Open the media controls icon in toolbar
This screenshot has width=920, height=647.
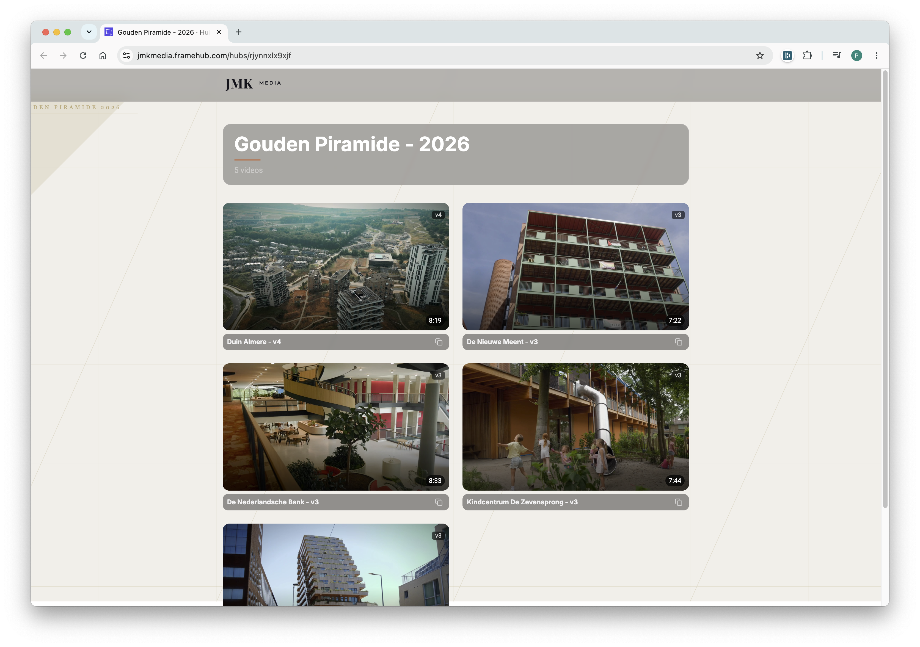pyautogui.click(x=837, y=56)
